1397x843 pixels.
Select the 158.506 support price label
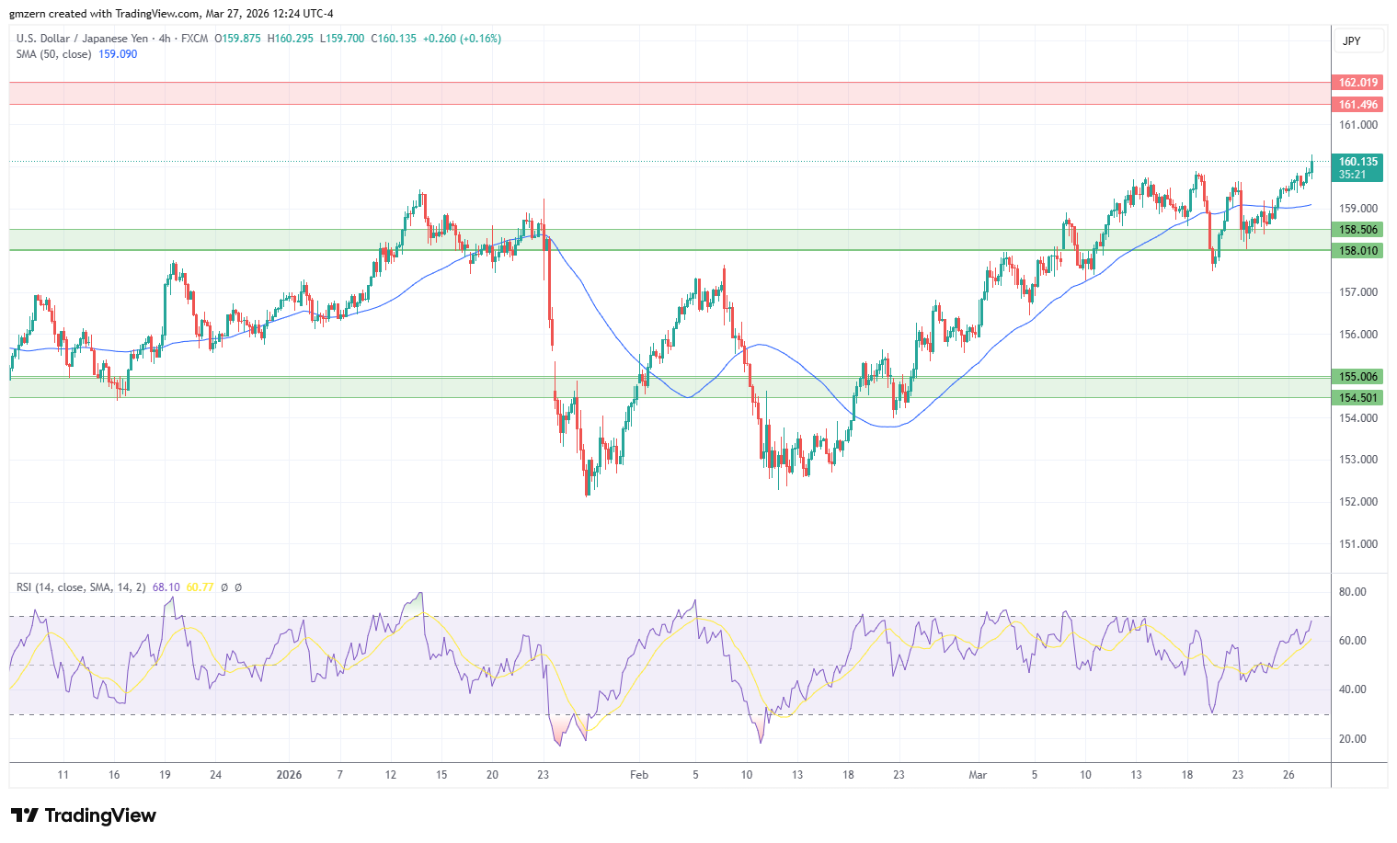click(1357, 230)
